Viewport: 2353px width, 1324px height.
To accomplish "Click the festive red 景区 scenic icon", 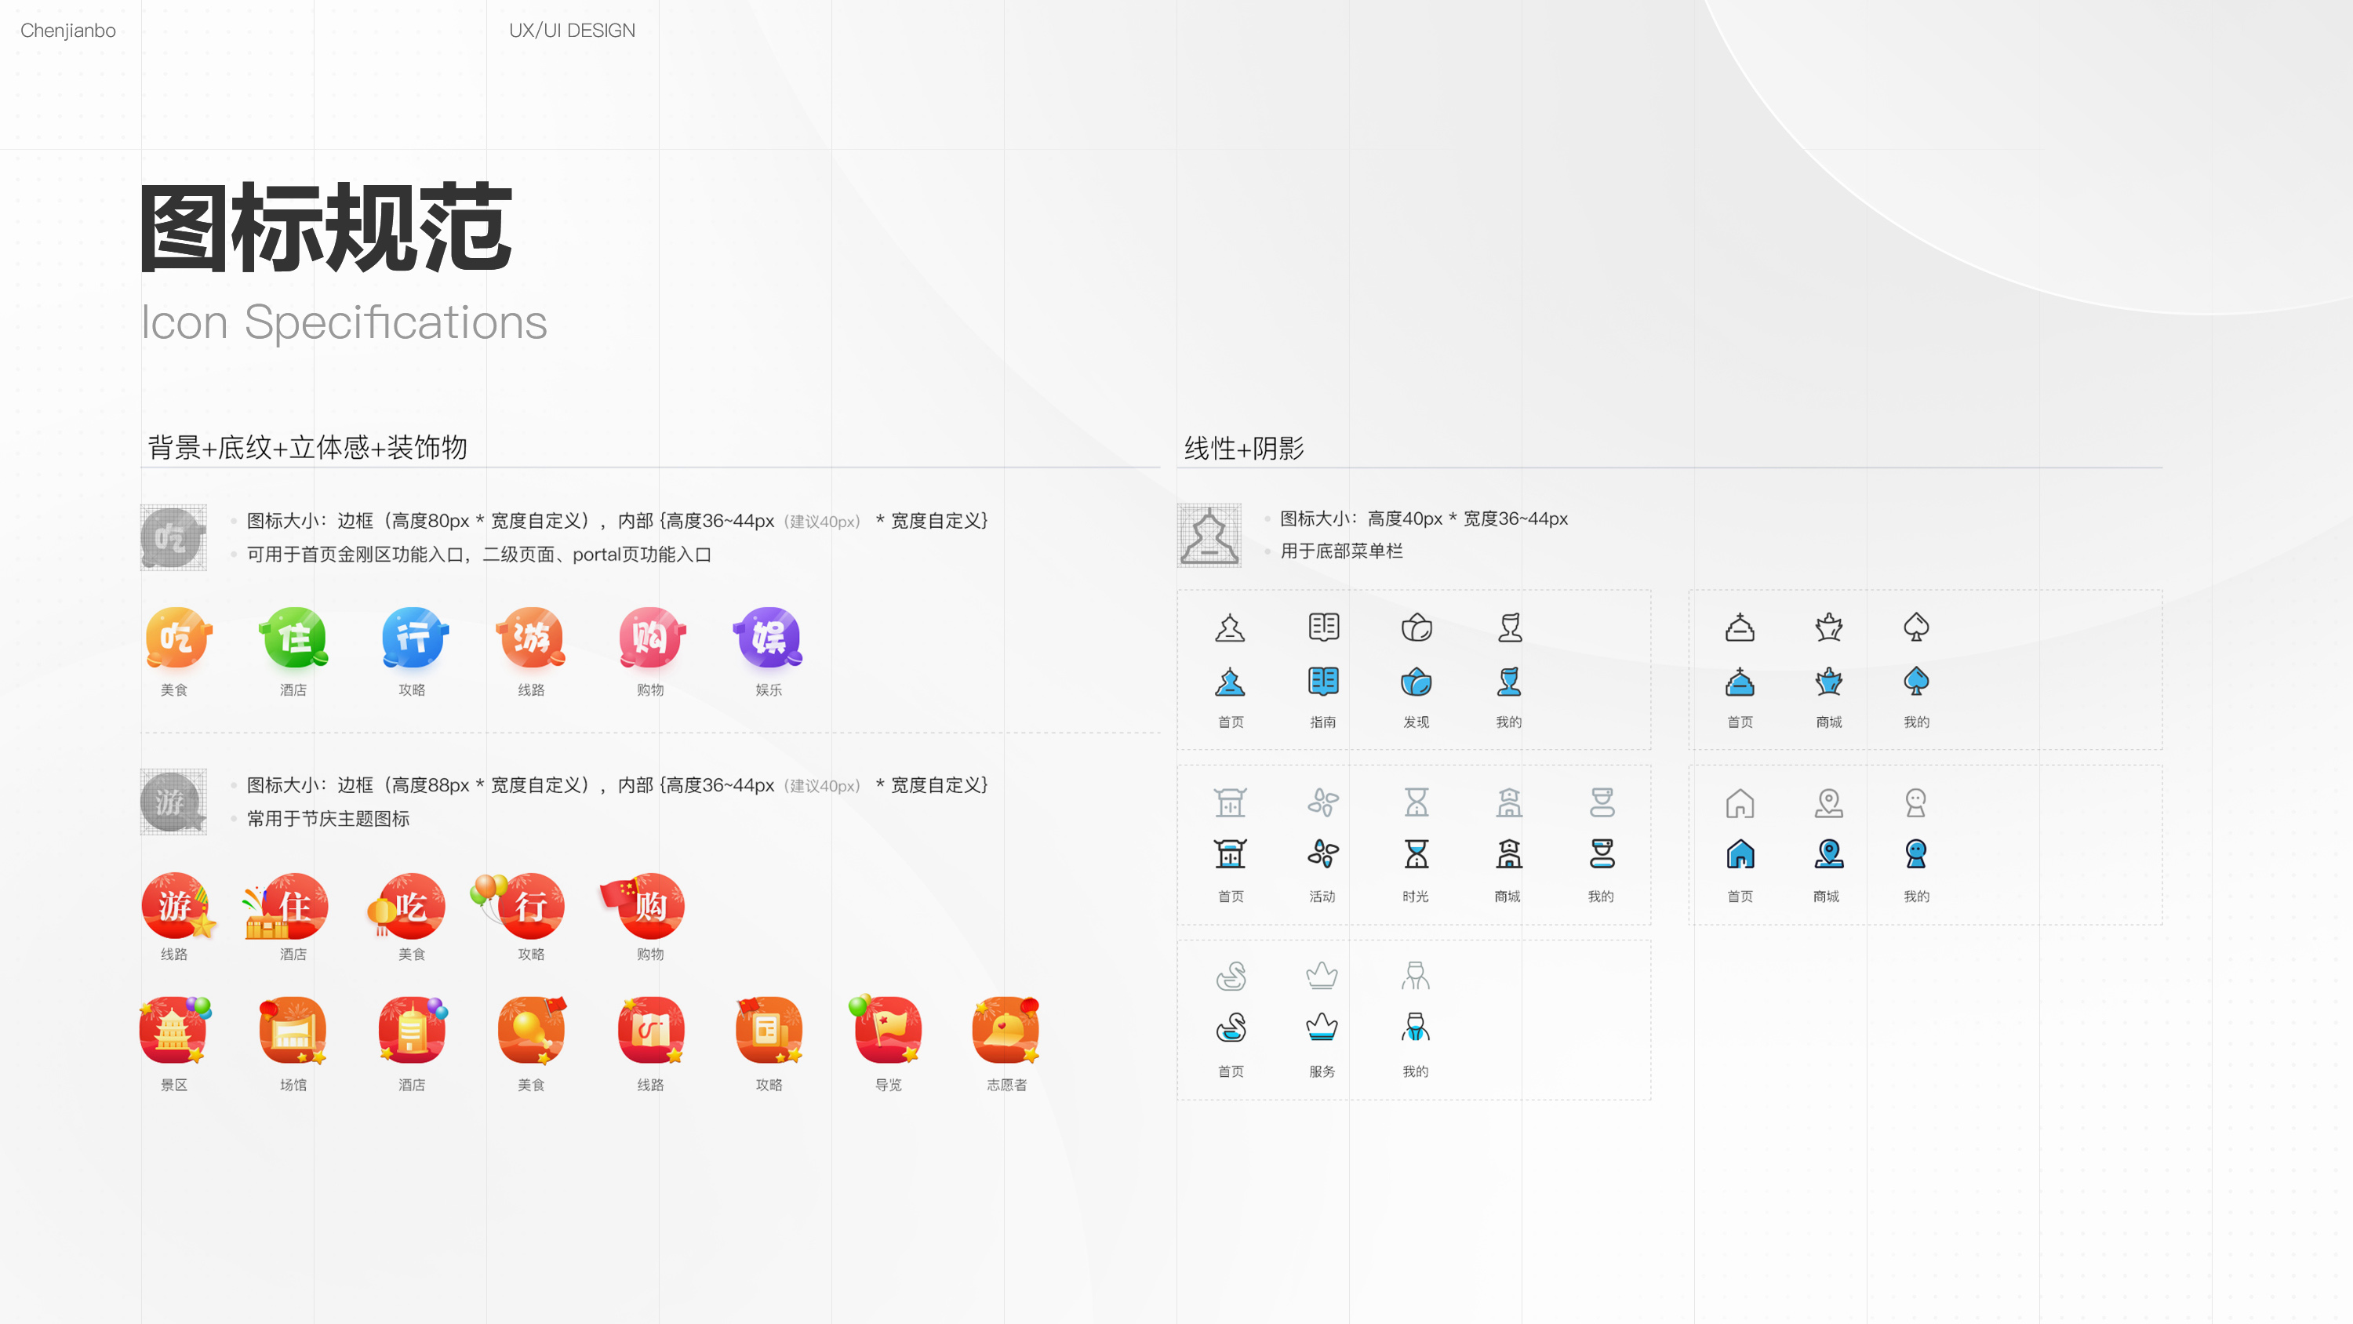I will click(173, 1031).
